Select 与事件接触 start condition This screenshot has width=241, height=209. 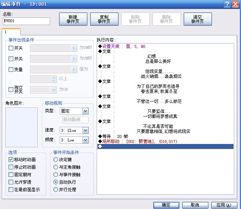click(x=56, y=174)
